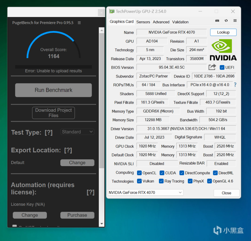Click the Texture Fillrate value 463.7 GTexel/s
Screen dimensions: 251x241
(x=218, y=102)
